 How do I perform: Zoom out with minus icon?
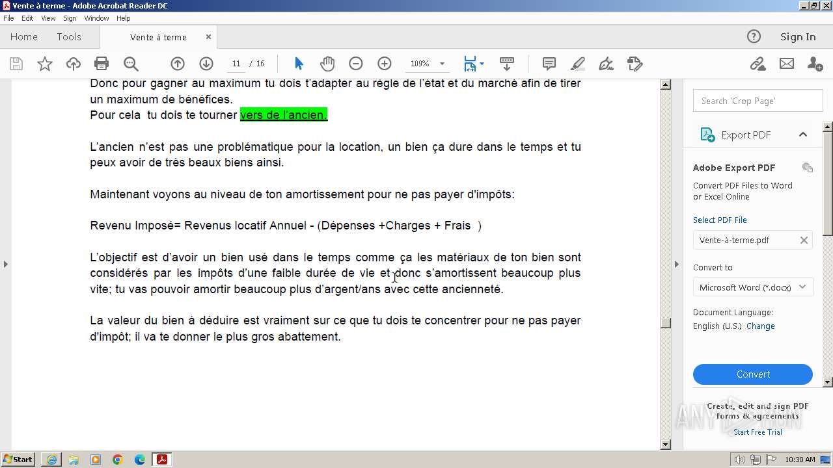[356, 64]
